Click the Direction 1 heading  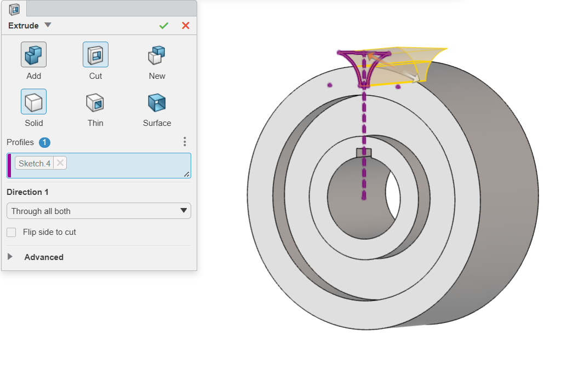pyautogui.click(x=27, y=192)
